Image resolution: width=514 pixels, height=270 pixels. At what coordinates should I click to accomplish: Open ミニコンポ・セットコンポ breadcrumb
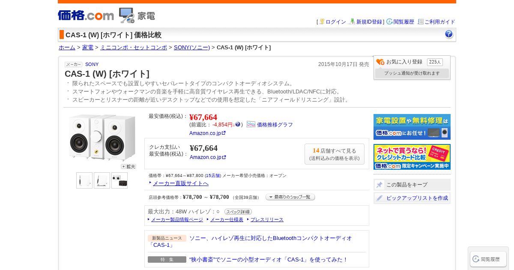coord(134,48)
